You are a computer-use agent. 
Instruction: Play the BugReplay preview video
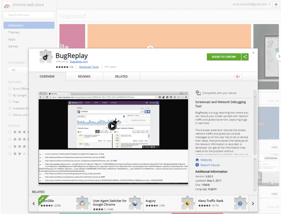112,126
